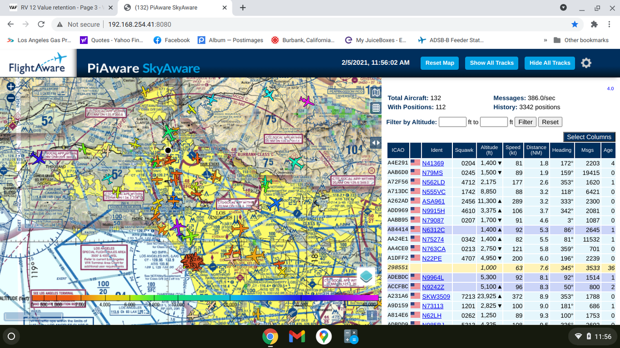Launch Calculator from the shelf
Viewport: 620px width, 348px height.
(x=350, y=336)
